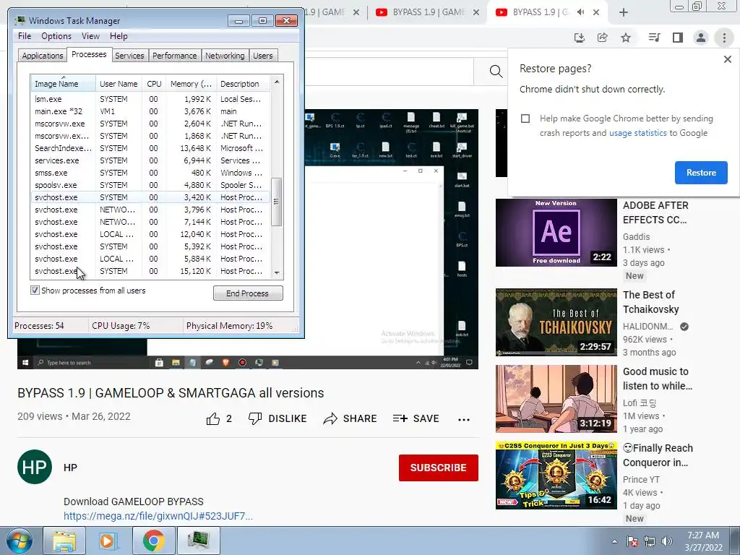Image resolution: width=740 pixels, height=555 pixels.
Task: Click the Restore button
Action: tap(701, 173)
